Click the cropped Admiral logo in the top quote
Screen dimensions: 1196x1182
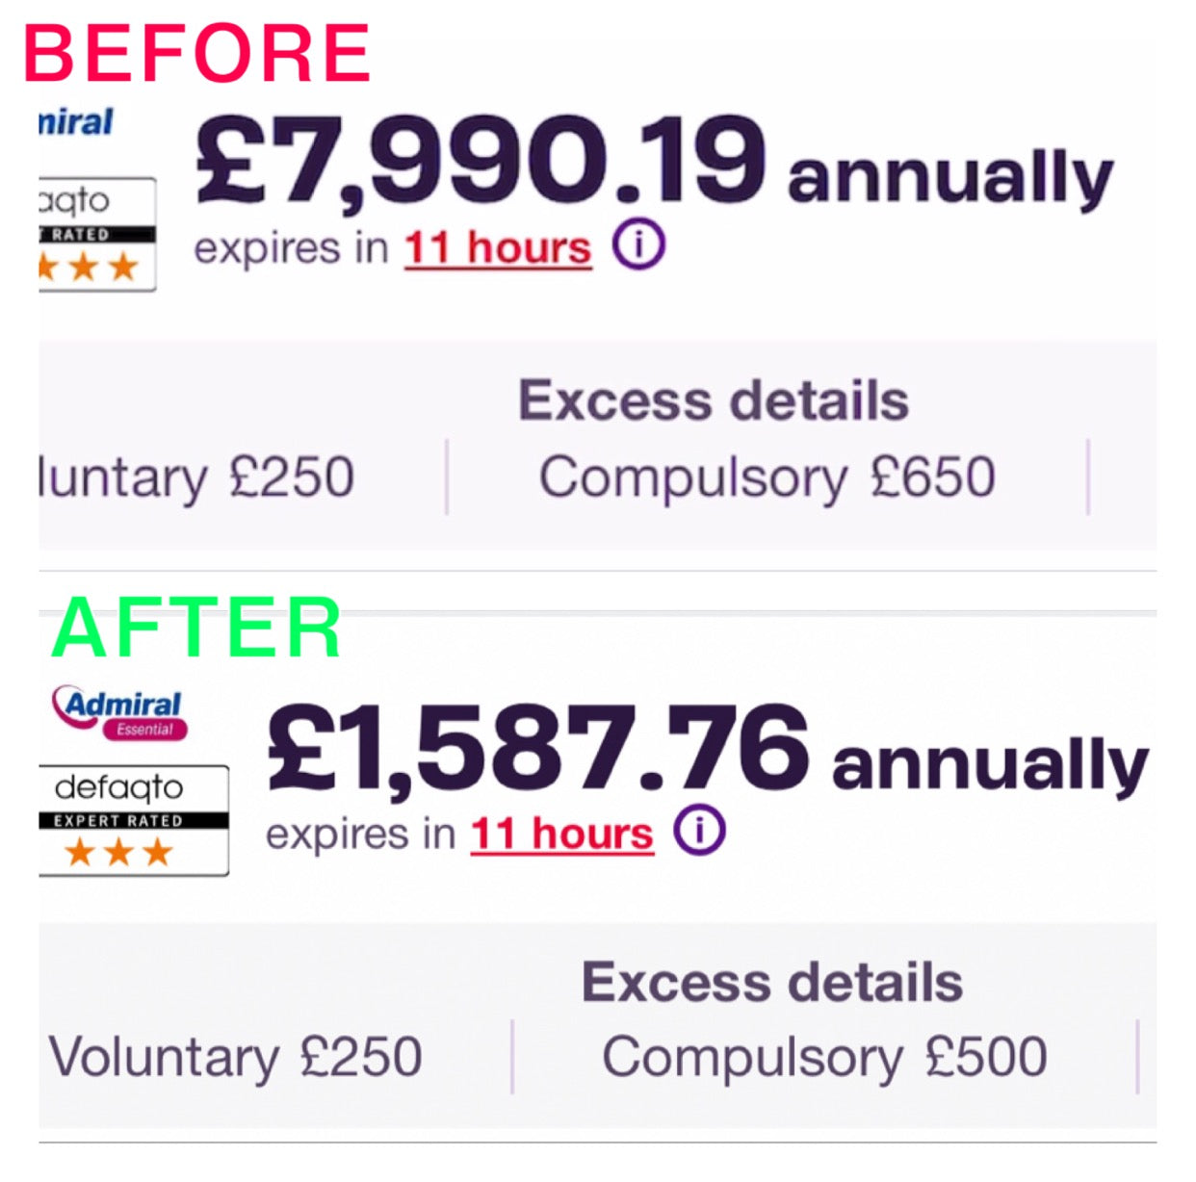(76, 122)
